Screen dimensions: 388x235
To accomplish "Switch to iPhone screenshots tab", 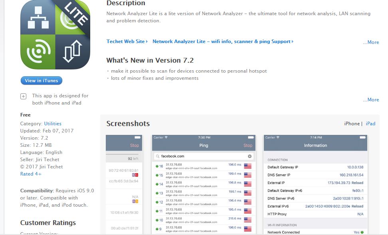I will 352,124.
